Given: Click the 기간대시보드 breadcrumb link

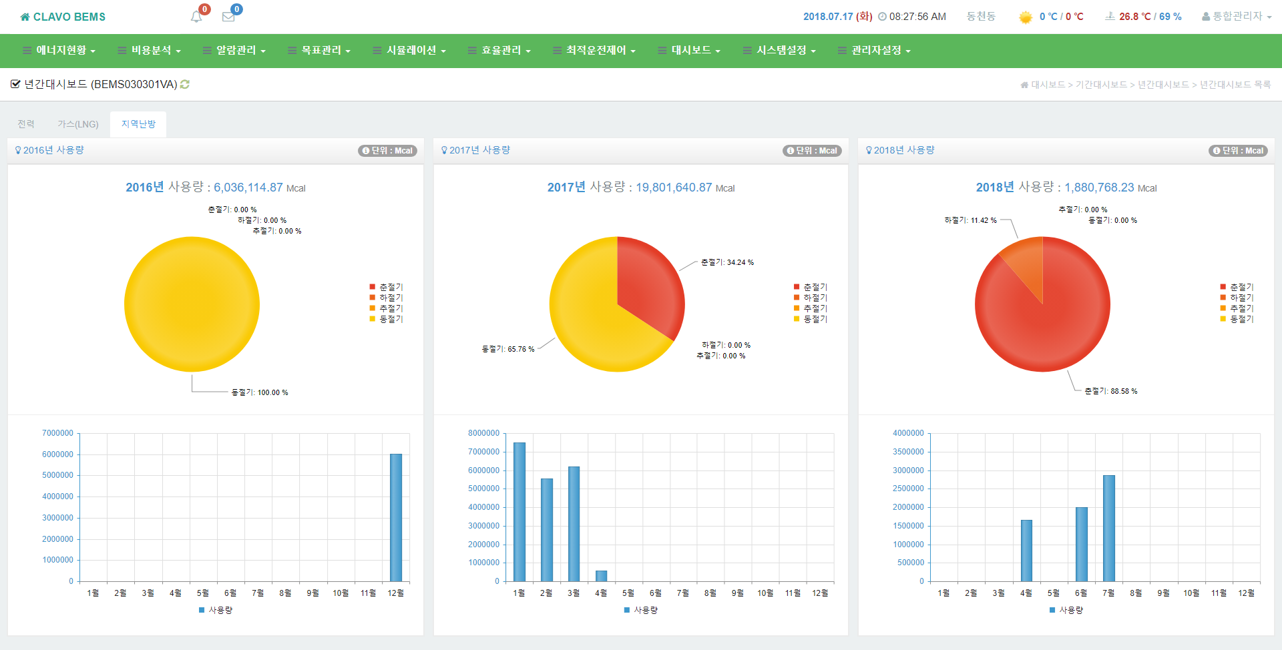Looking at the screenshot, I should click(1101, 85).
